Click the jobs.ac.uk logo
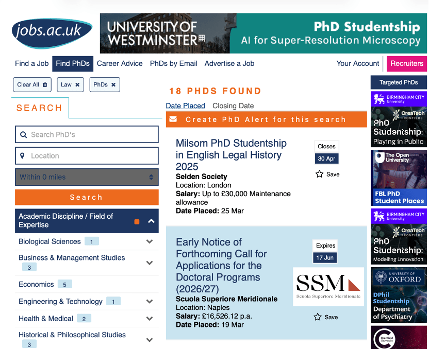 tap(52, 33)
